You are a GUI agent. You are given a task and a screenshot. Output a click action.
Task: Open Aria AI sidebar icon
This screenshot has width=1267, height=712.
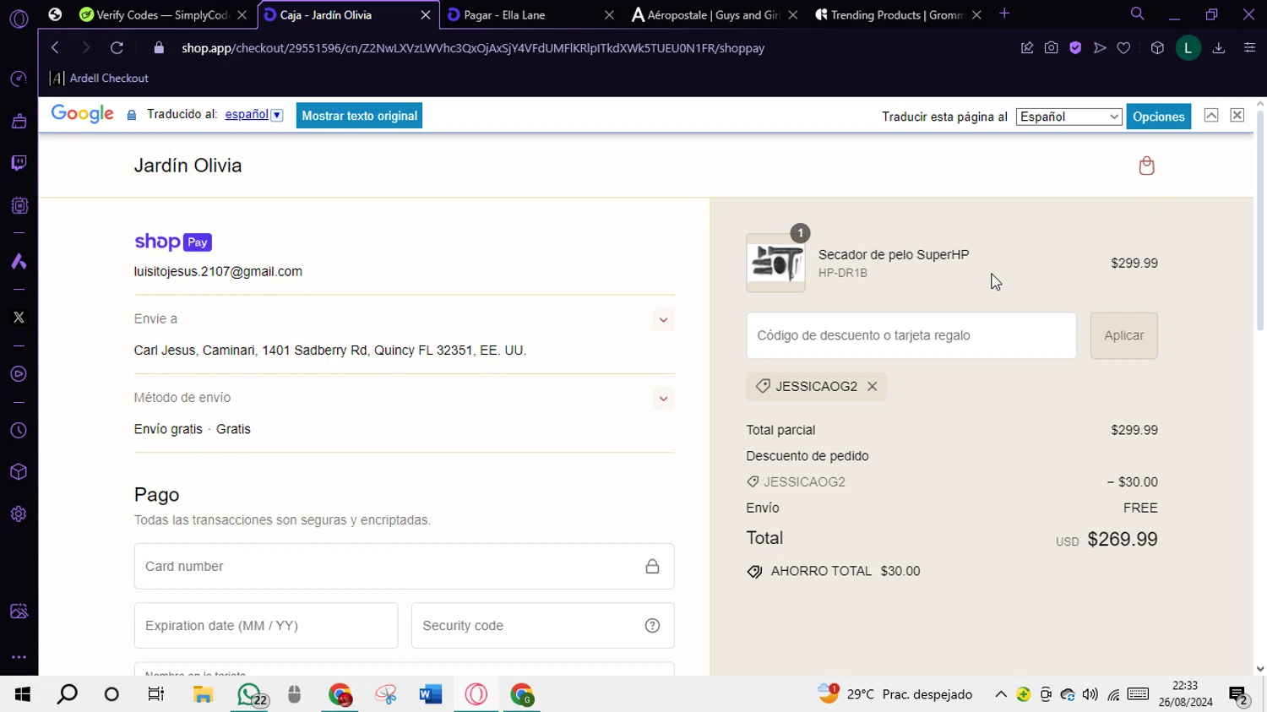(x=19, y=262)
